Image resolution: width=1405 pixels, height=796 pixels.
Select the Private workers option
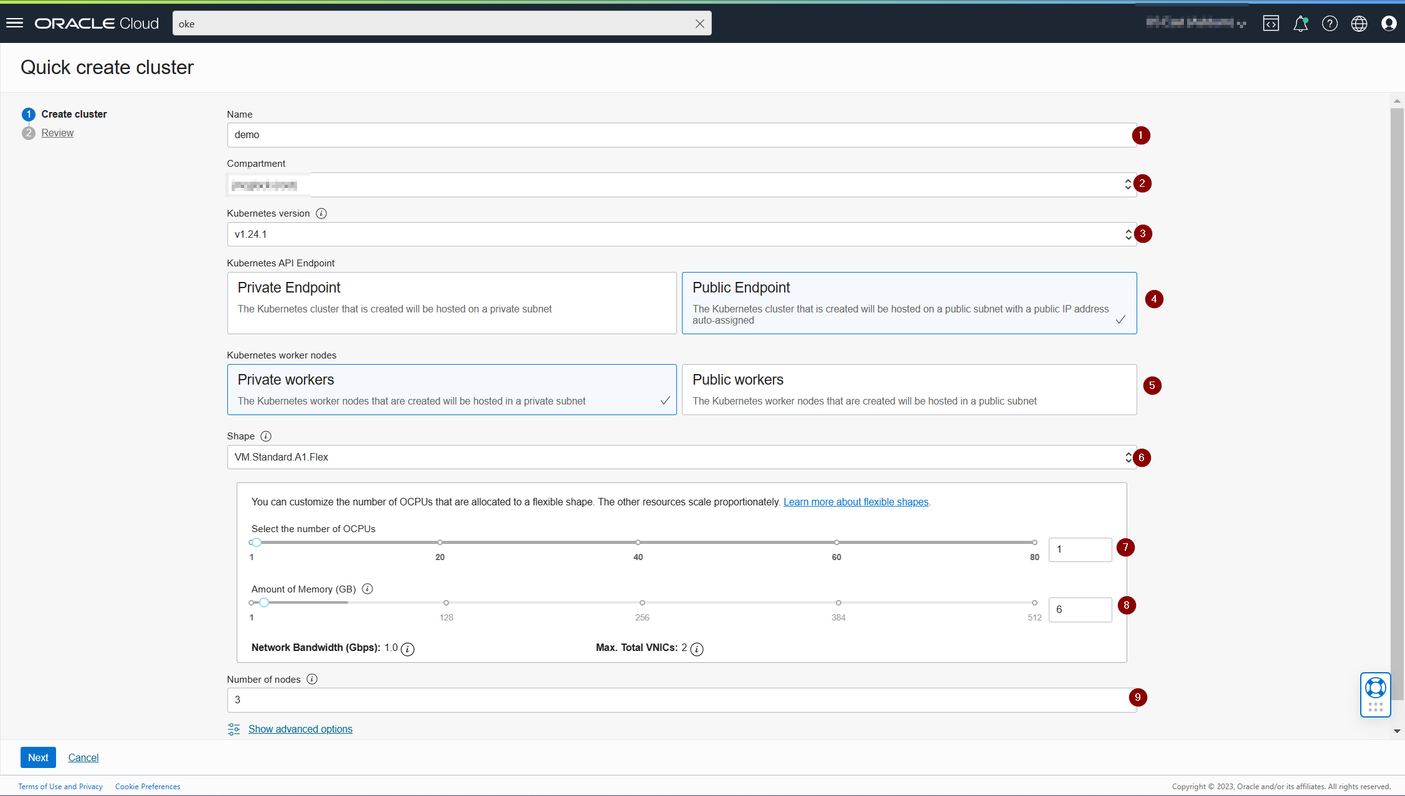click(452, 389)
